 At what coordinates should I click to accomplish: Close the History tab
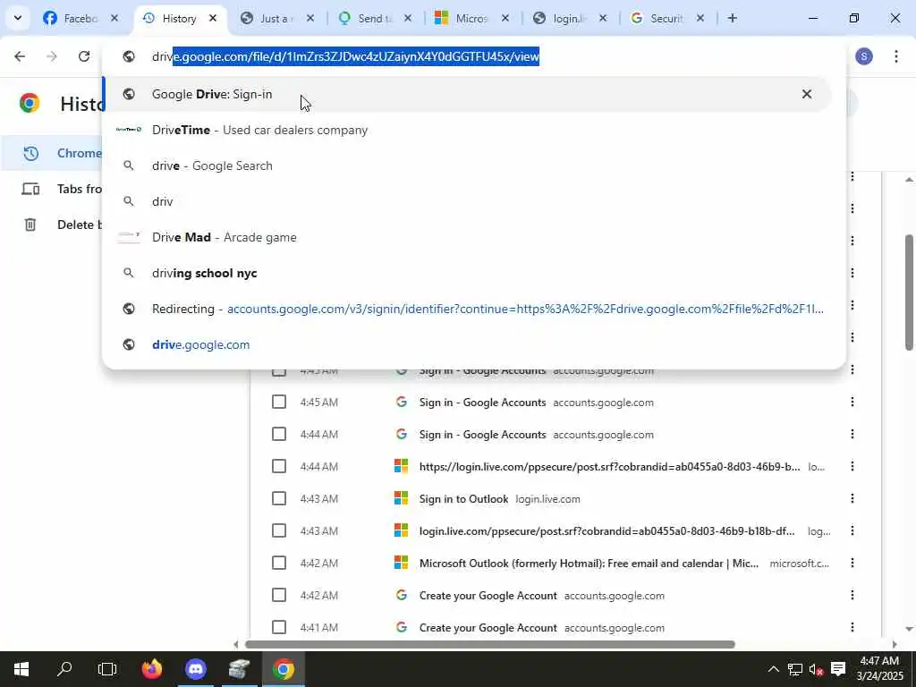click(213, 18)
